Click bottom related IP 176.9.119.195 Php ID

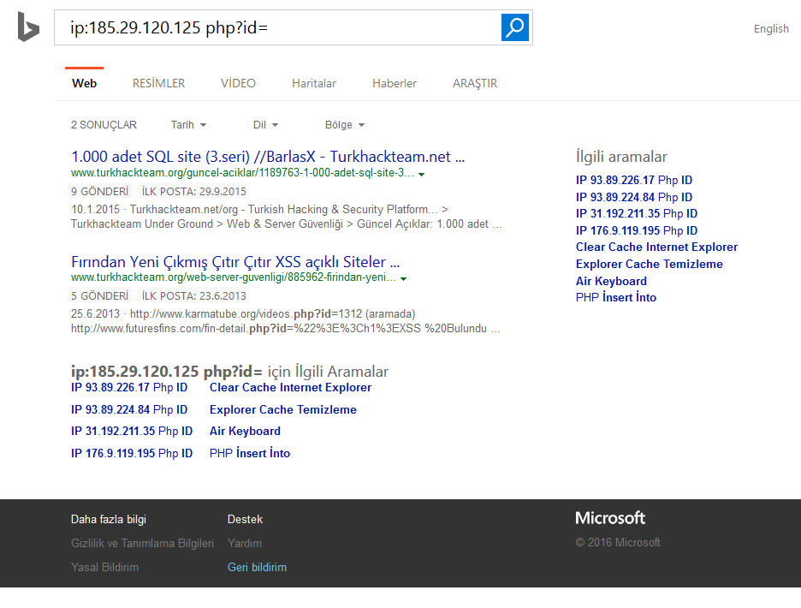(132, 453)
